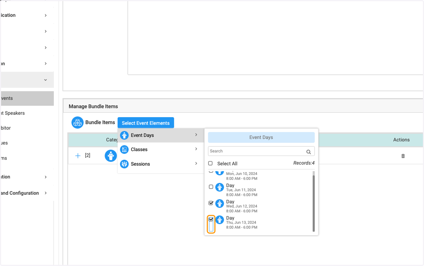Expand the sidebar item ending in 'ication'
Screen dimensions: 424x266
[46, 15]
